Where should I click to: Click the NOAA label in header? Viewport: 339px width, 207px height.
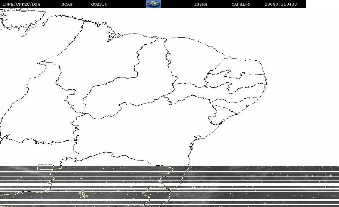pos(67,4)
